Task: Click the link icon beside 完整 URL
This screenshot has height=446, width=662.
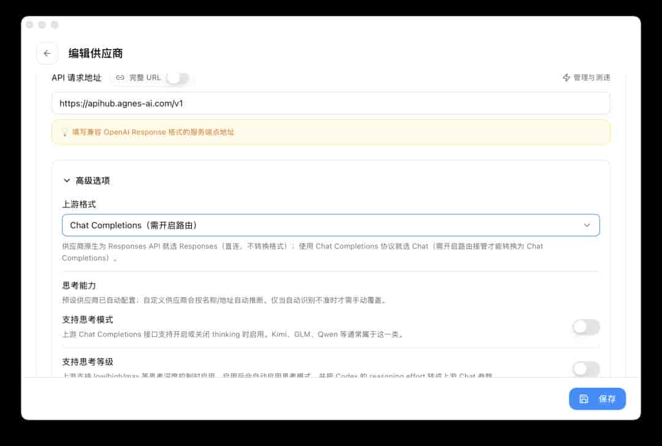Action: [x=120, y=78]
